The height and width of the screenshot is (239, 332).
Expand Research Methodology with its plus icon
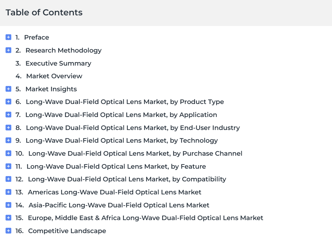coord(9,50)
